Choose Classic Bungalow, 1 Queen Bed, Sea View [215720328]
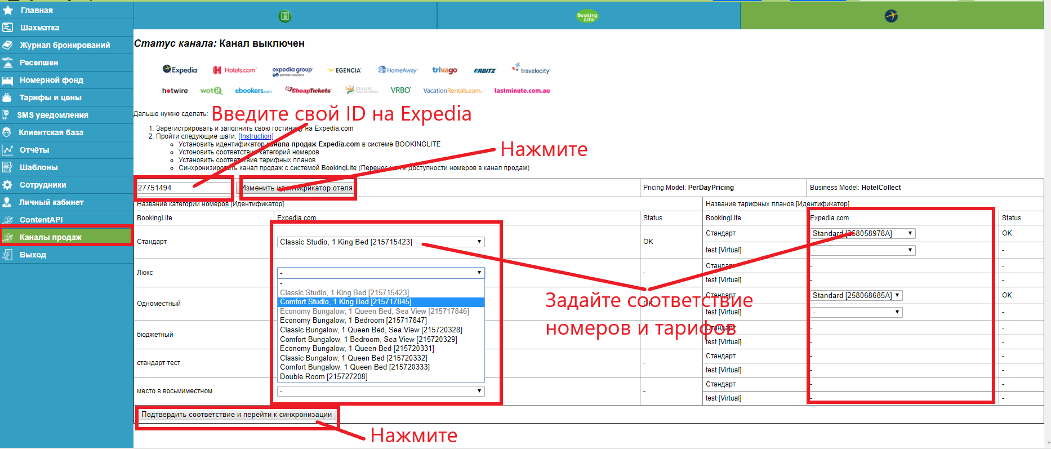This screenshot has height=449, width=1051. click(x=381, y=330)
